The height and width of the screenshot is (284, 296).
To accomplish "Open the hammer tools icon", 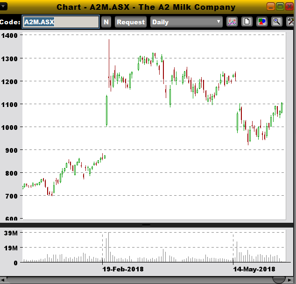I will (x=291, y=21).
